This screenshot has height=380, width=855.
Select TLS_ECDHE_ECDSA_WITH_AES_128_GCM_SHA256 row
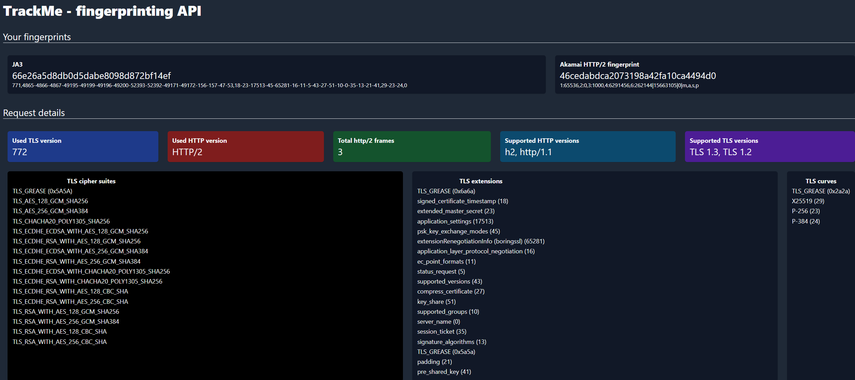[80, 231]
